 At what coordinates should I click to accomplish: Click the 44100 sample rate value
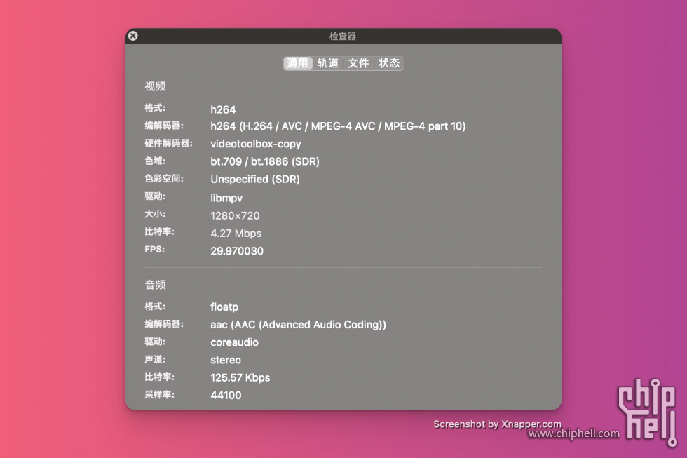pos(226,395)
